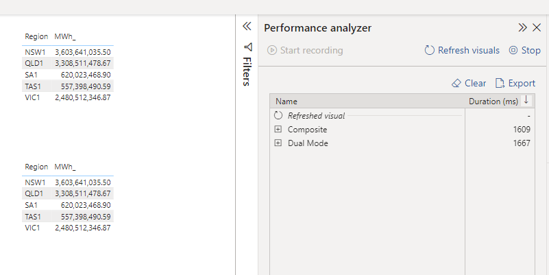Expand the Composite entry plus box
Viewport: 549px width, 275px height.
tap(278, 130)
